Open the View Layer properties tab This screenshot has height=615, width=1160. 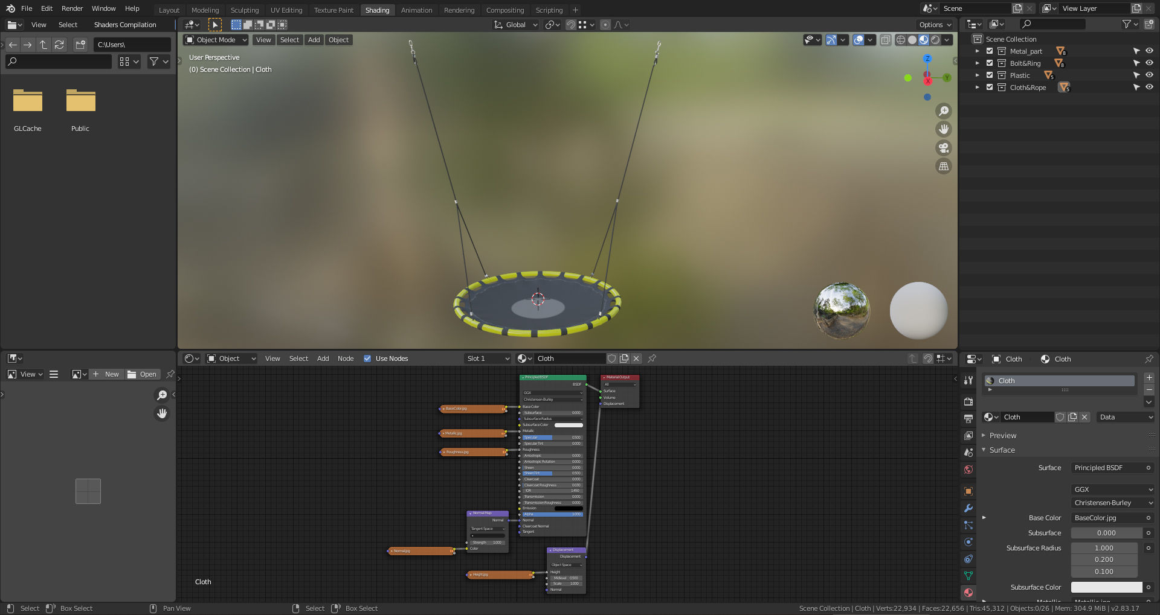(968, 435)
